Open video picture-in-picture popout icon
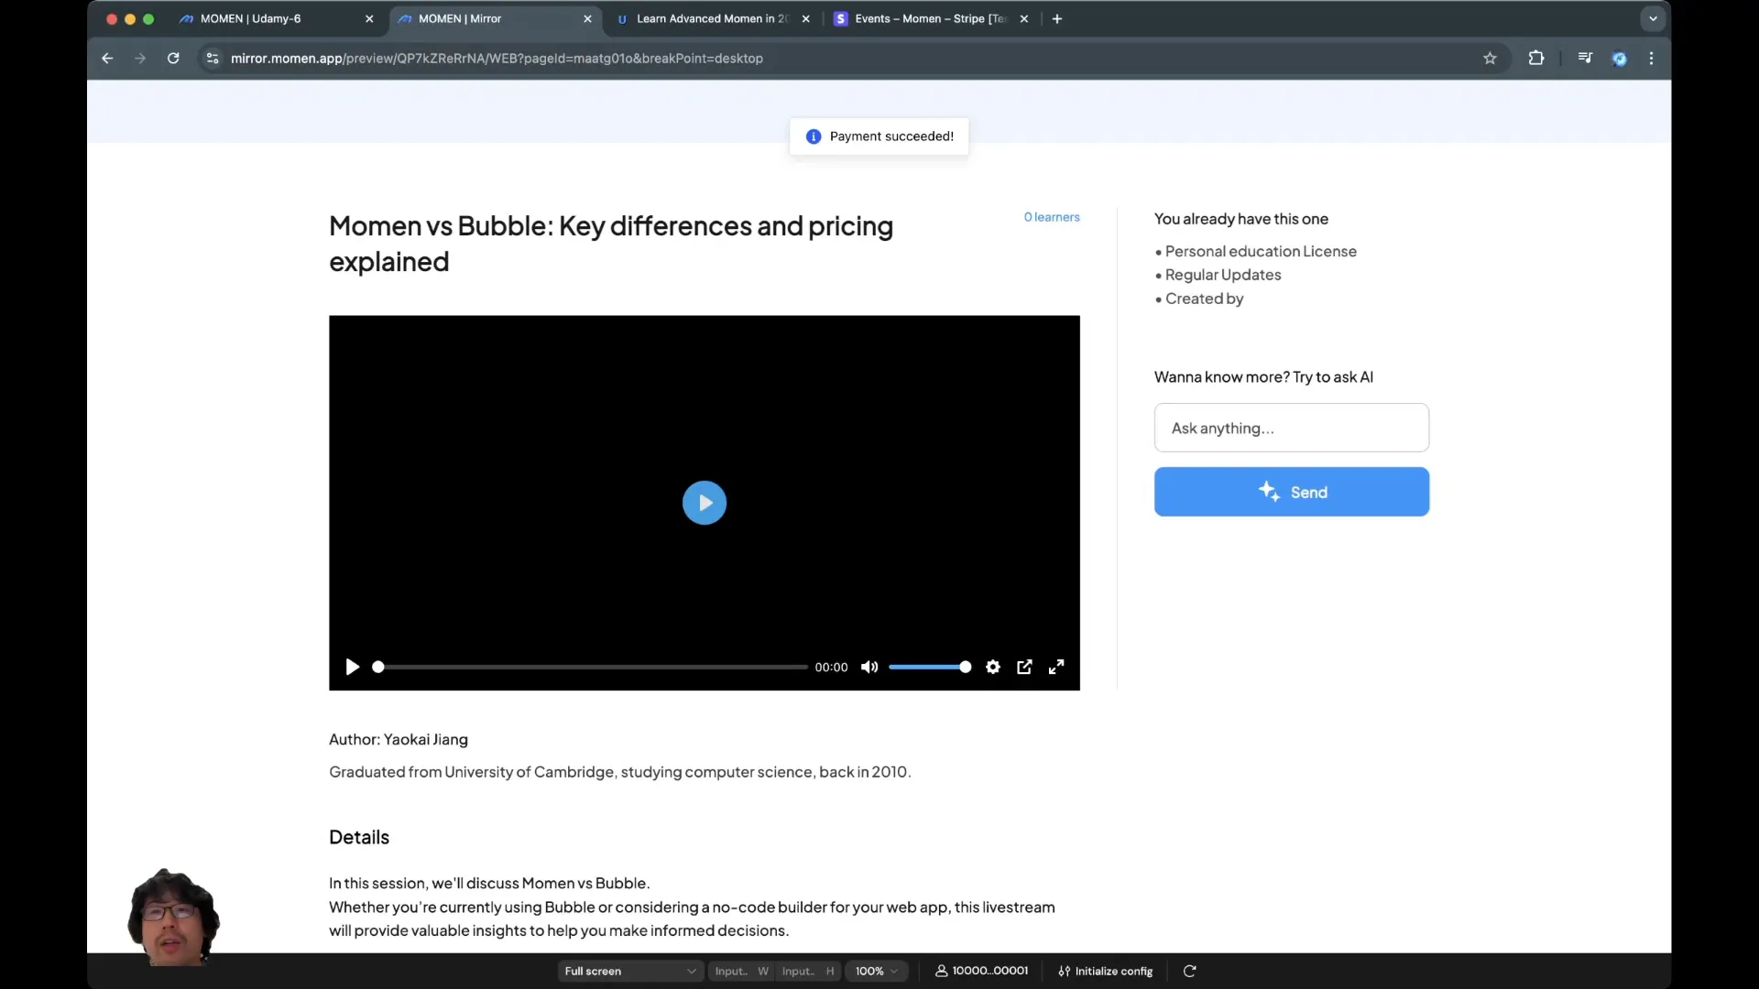 pos(1024,667)
